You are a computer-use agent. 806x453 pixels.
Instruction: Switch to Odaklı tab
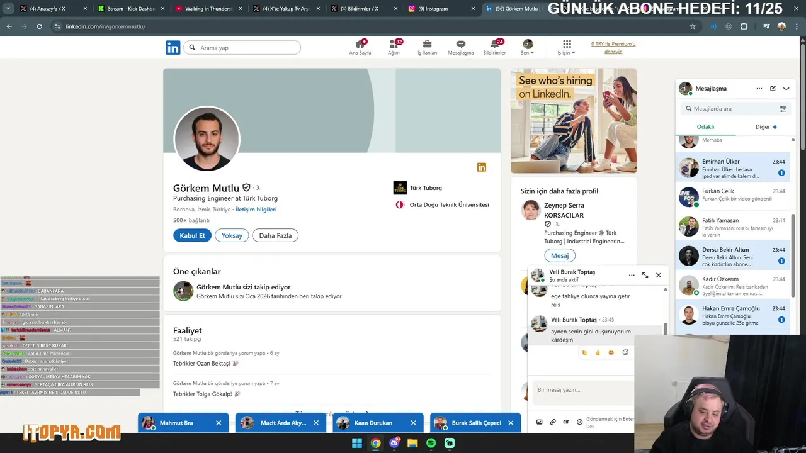point(705,127)
